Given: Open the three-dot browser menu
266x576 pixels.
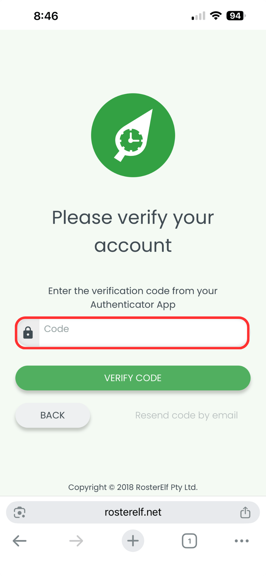Looking at the screenshot, I should tap(242, 541).
